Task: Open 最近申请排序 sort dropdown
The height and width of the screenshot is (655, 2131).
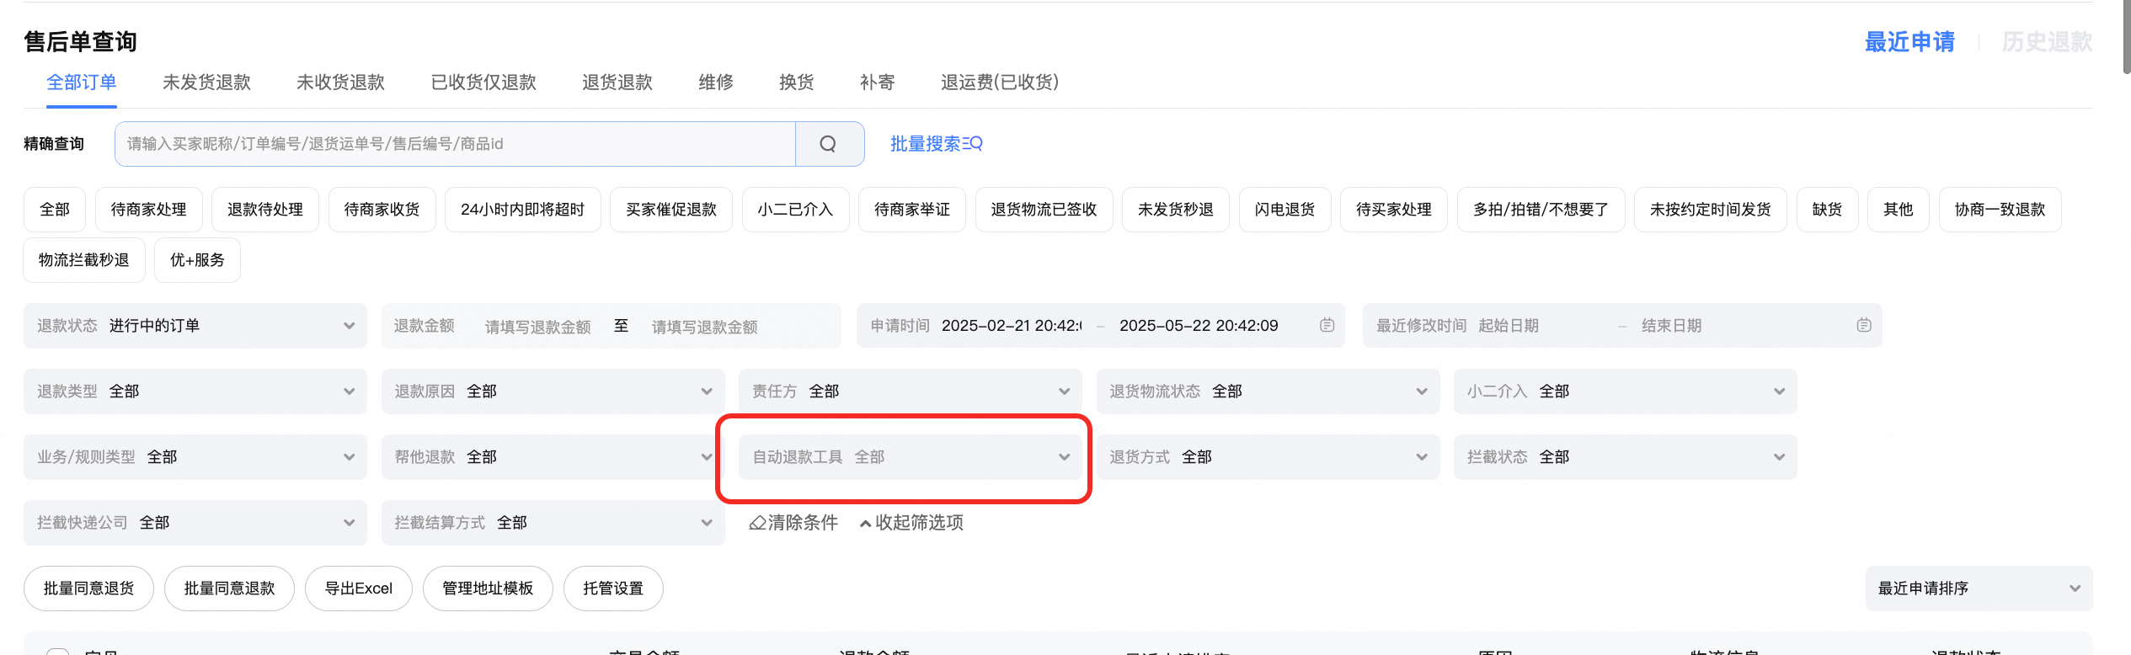Action: [x=1979, y=588]
